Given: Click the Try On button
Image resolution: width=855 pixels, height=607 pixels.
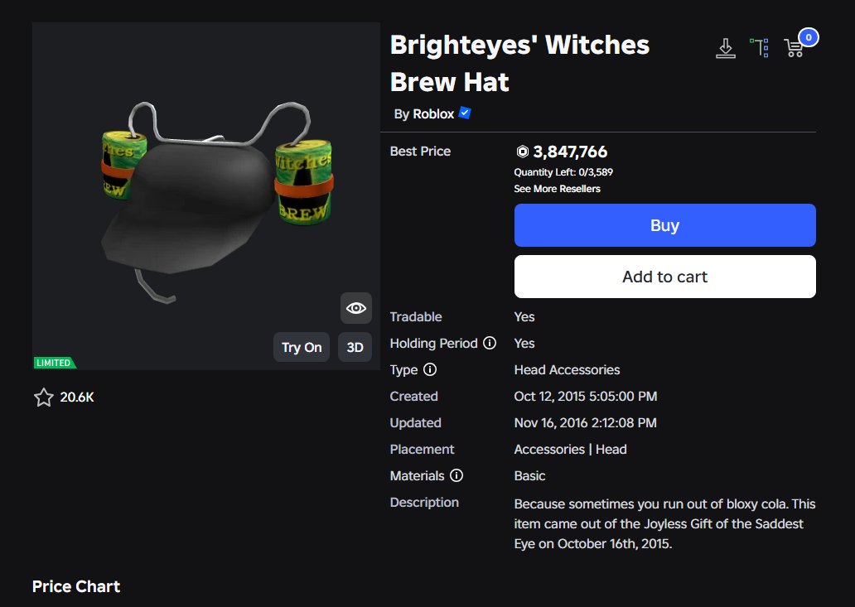Looking at the screenshot, I should click(x=302, y=347).
